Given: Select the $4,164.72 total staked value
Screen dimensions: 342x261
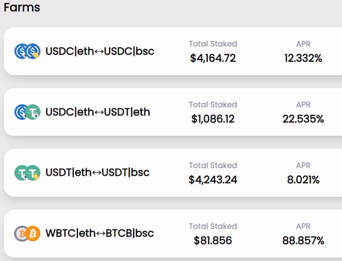Looking at the screenshot, I should click(x=213, y=58).
